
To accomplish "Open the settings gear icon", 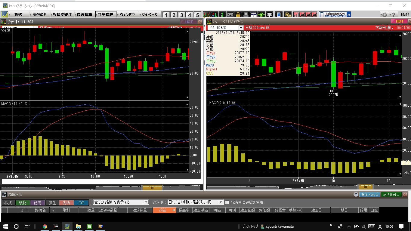I will click(x=384, y=14).
